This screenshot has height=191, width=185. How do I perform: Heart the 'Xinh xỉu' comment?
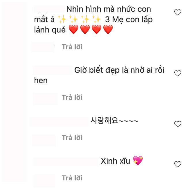click(178, 164)
